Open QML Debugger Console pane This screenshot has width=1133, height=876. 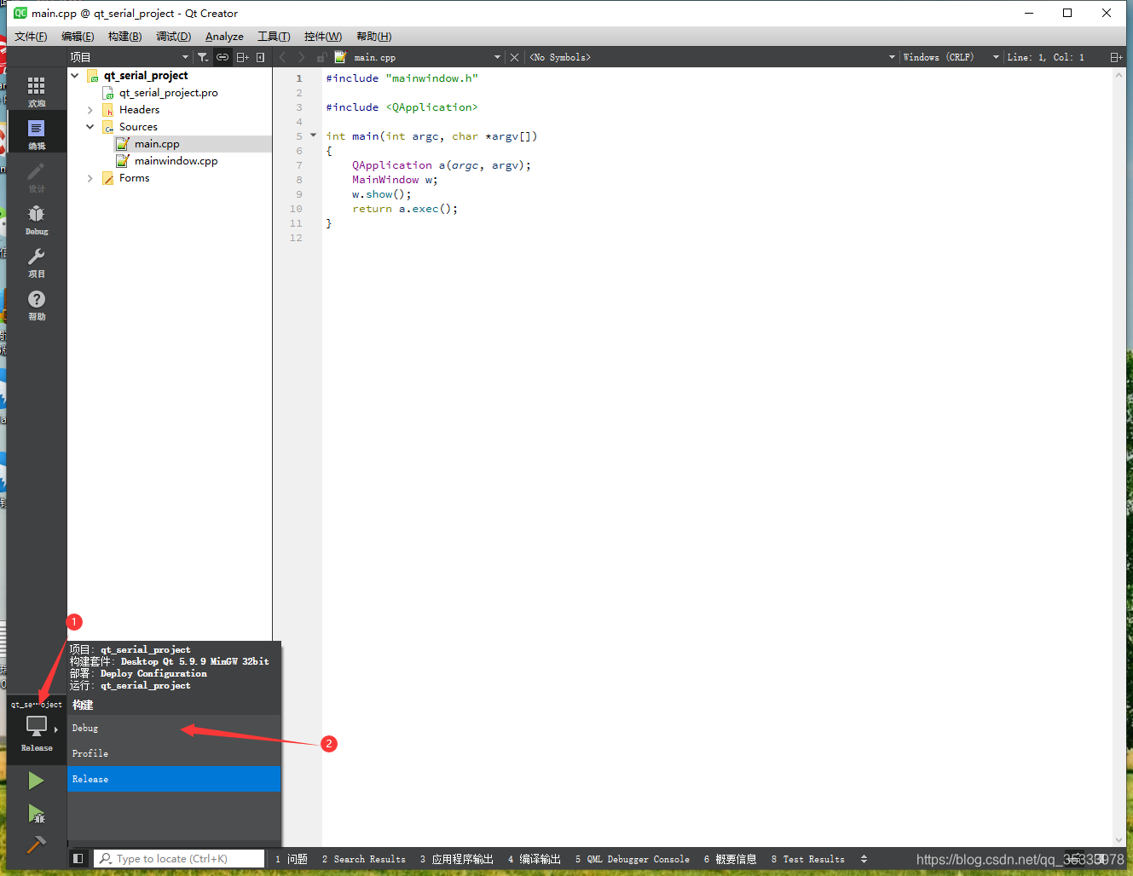[x=633, y=859]
